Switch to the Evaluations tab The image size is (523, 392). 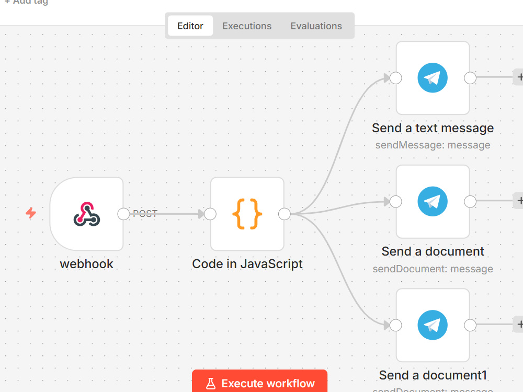[316, 26]
